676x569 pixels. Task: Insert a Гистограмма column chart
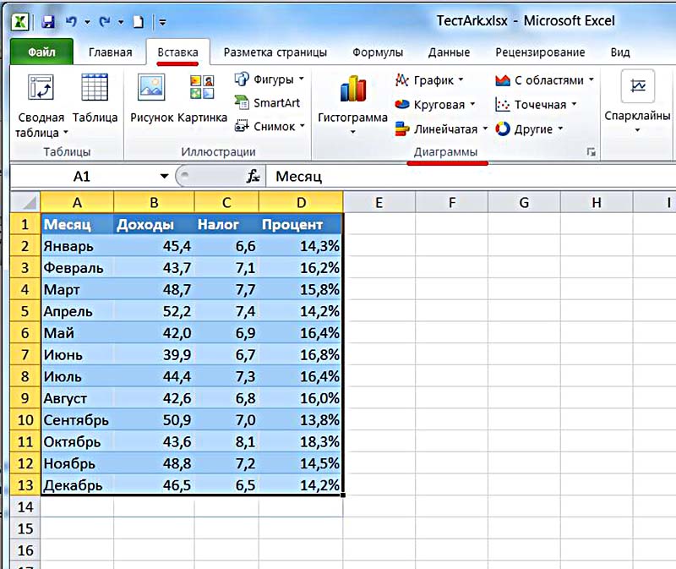coord(352,102)
